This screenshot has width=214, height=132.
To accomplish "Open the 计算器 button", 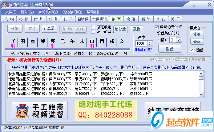I will [49, 29].
